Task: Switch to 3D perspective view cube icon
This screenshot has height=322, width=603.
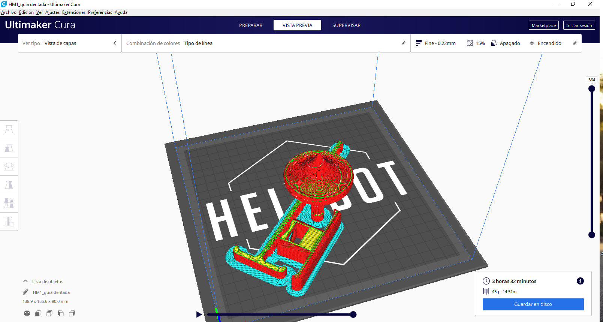Action: [27, 313]
